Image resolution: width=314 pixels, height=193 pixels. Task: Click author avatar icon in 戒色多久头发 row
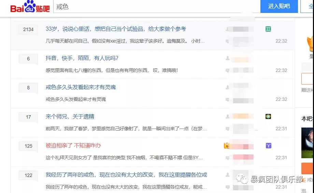point(228,87)
